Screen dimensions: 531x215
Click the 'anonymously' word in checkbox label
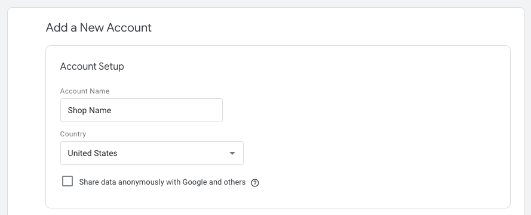click(149, 182)
